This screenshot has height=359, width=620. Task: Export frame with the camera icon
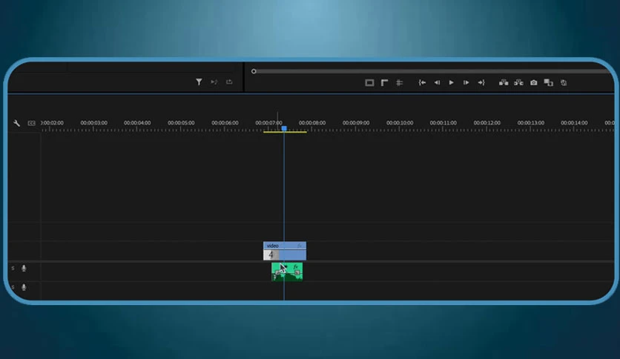[x=534, y=82]
